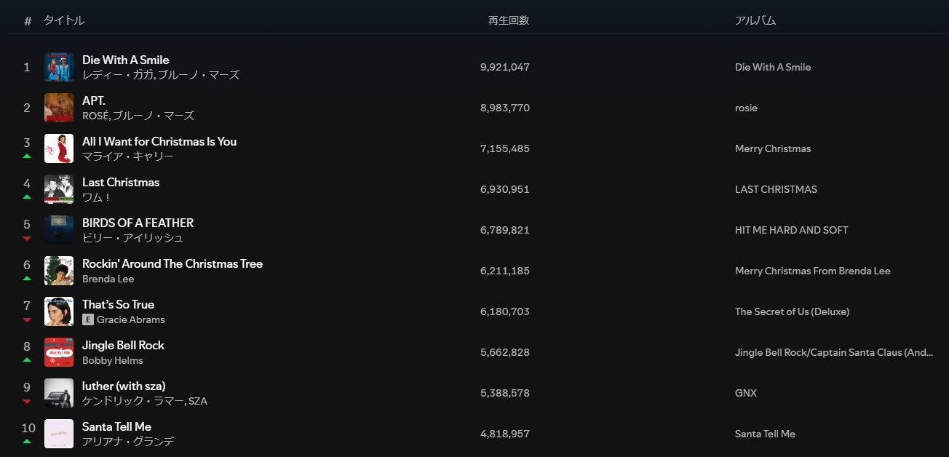Click the All I Want for Christmas album art
949x457 pixels.
coord(59,148)
